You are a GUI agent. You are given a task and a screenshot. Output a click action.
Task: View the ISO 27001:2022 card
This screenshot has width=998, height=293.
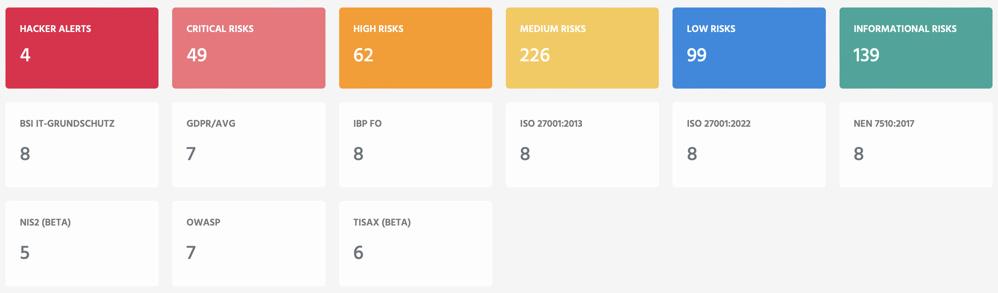pyautogui.click(x=749, y=145)
